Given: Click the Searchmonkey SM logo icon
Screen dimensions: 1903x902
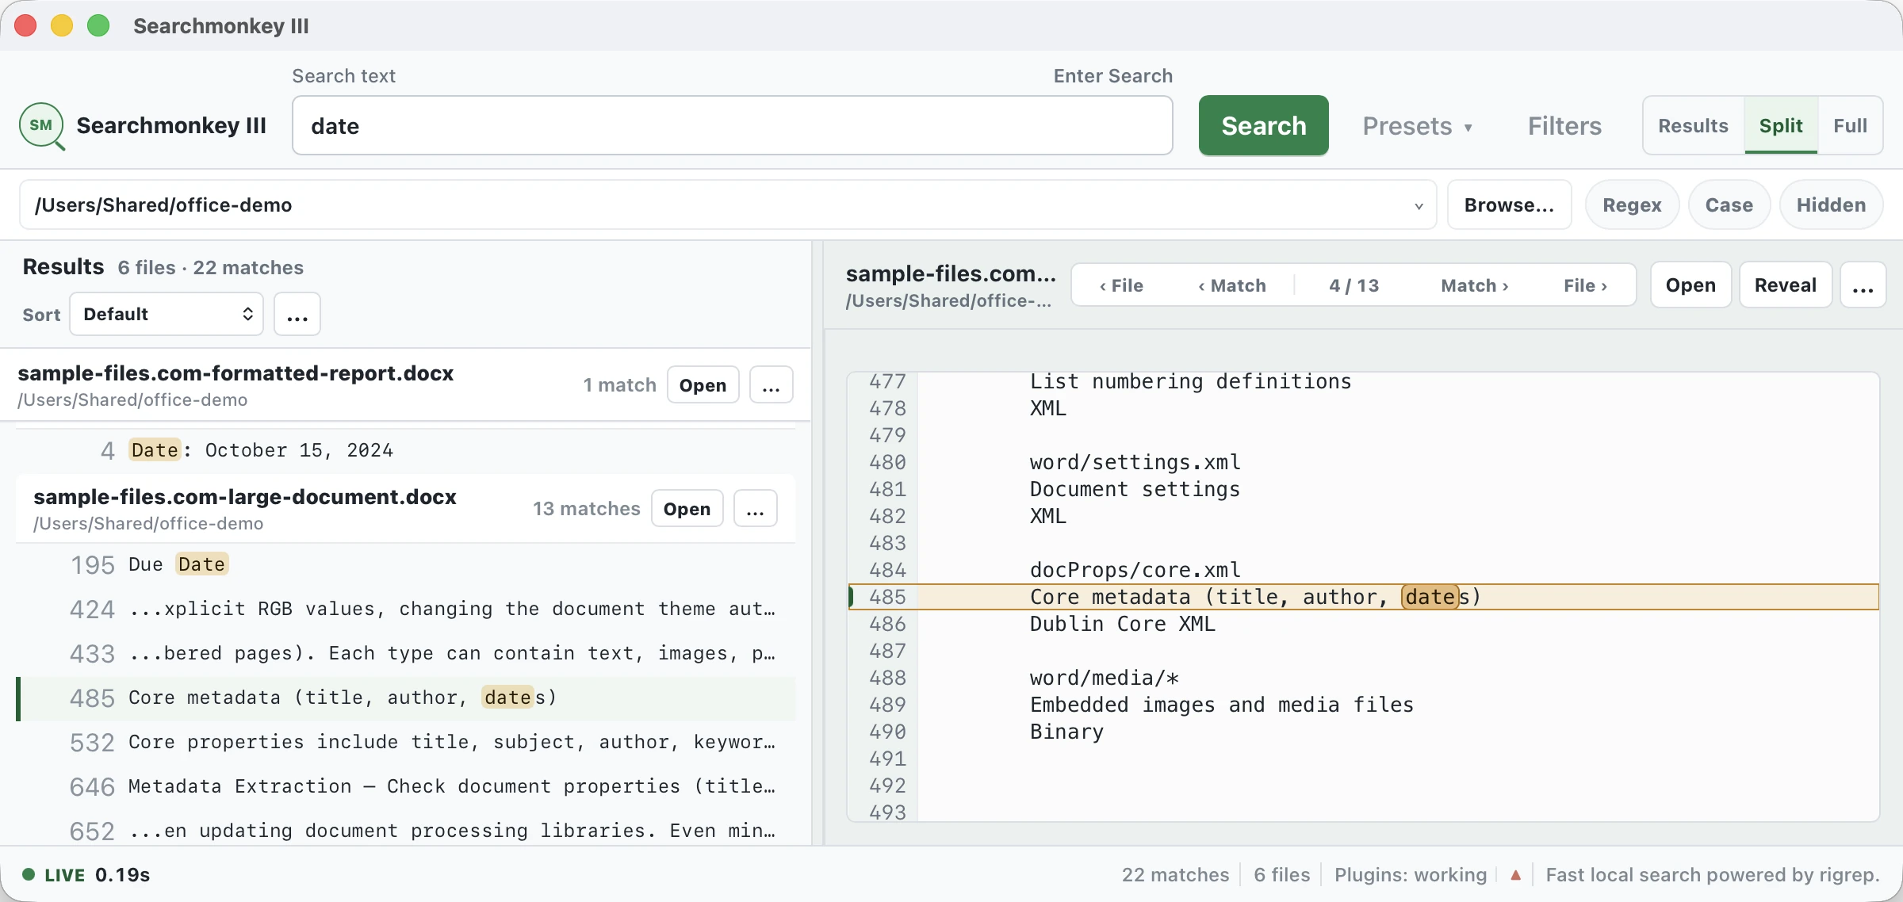Looking at the screenshot, I should pos(42,126).
